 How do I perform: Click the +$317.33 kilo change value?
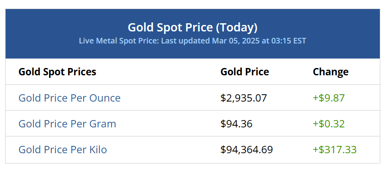coord(335,149)
